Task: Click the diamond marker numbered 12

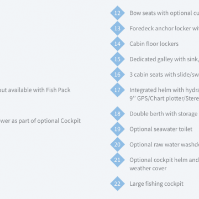Action: coord(117,13)
